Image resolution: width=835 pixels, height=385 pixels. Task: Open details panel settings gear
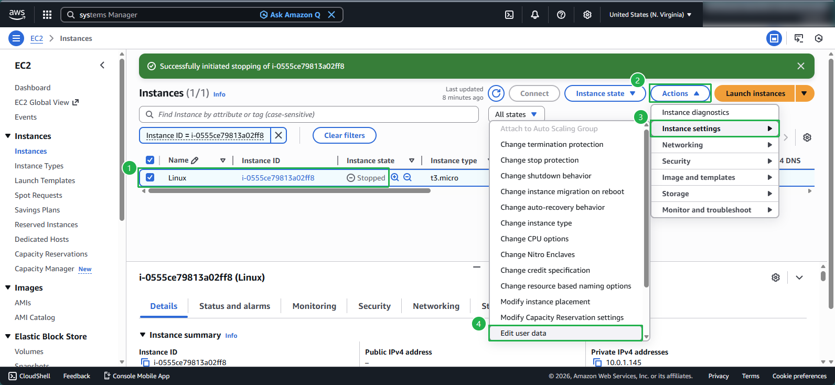pos(776,277)
